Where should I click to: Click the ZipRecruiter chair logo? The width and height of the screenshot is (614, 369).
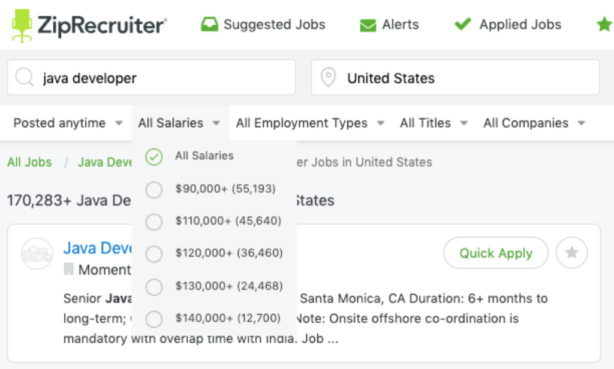[21, 24]
